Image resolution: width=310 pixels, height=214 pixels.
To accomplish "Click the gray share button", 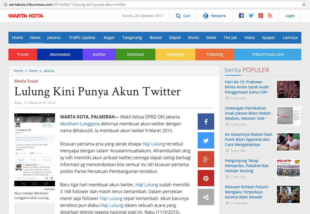I will [x=206, y=197].
